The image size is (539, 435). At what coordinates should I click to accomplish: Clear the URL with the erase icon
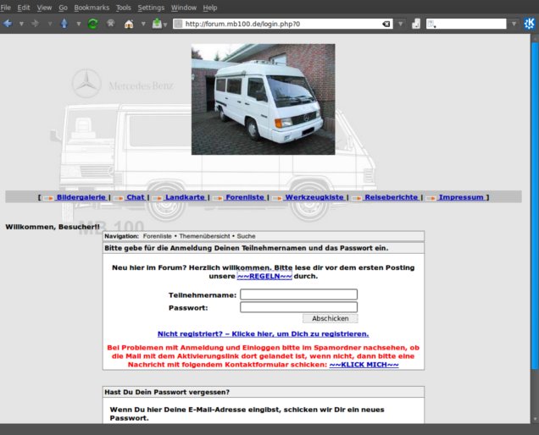pyautogui.click(x=386, y=24)
